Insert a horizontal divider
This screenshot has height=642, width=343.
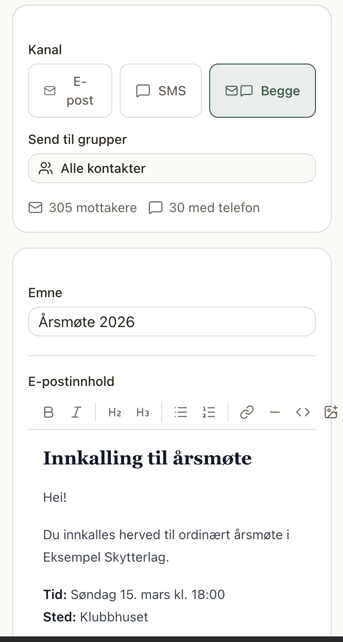click(x=274, y=412)
